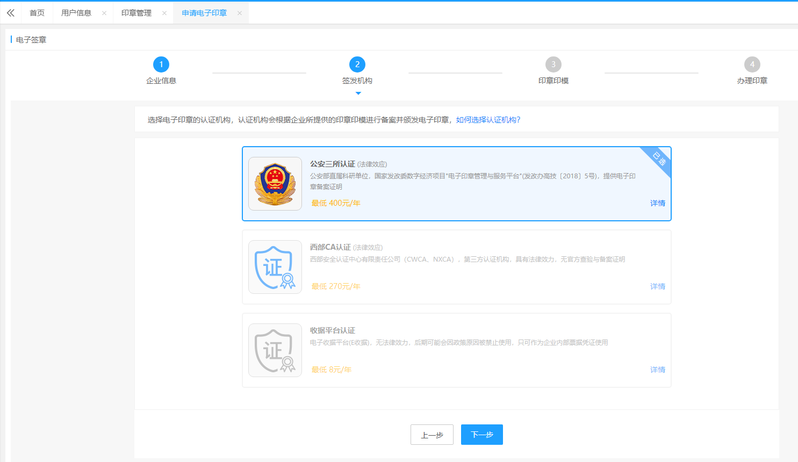Click the blue certificate shield icon
The width and height of the screenshot is (798, 462).
[x=275, y=267]
